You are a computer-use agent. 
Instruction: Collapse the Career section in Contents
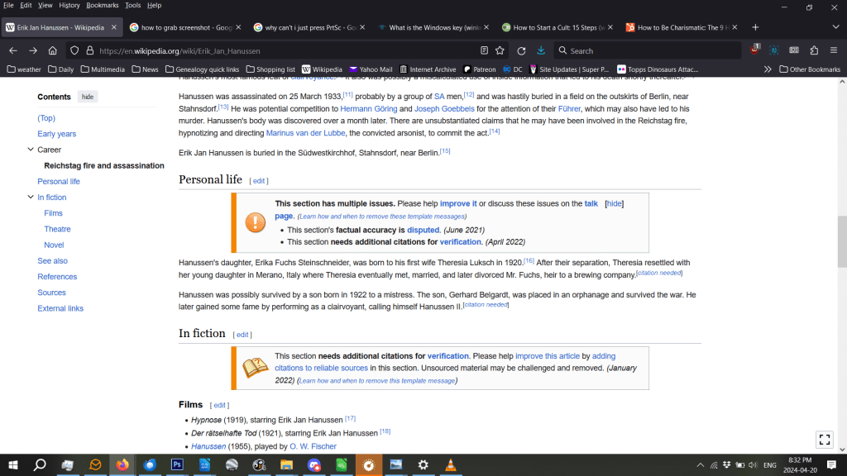pos(31,150)
